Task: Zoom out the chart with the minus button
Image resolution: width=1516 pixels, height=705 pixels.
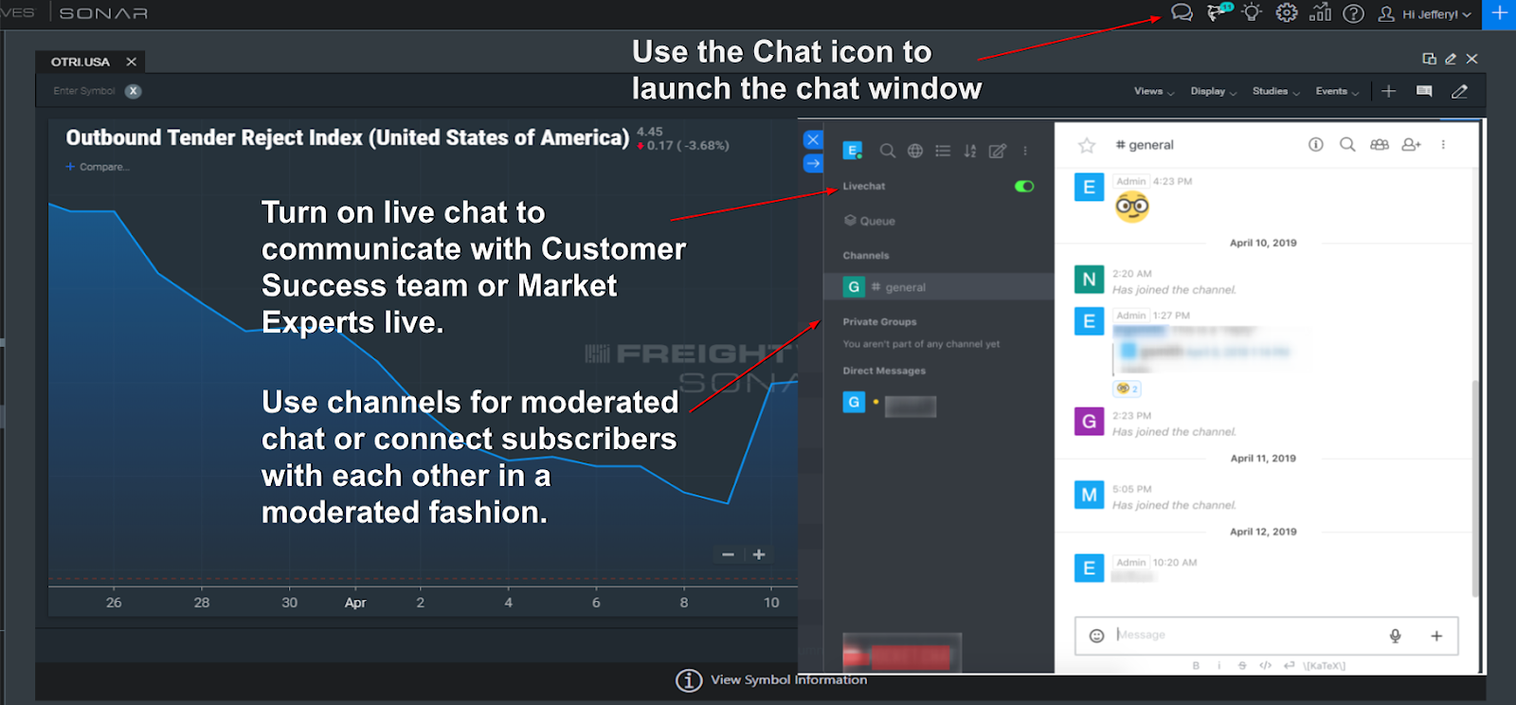Action: pos(728,554)
